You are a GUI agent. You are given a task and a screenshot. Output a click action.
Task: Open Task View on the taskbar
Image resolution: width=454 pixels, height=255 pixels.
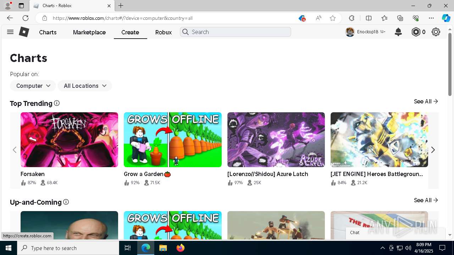pyautogui.click(x=128, y=248)
